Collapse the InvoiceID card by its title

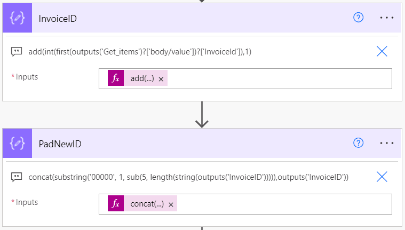tap(57, 18)
